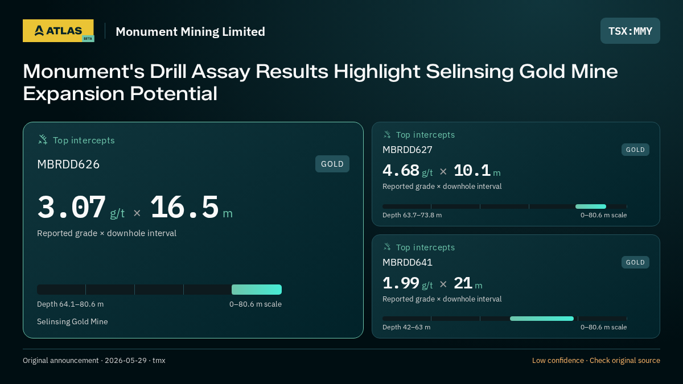Click the drill icon in MBRDD627 card
683x384 pixels.
[x=387, y=134]
